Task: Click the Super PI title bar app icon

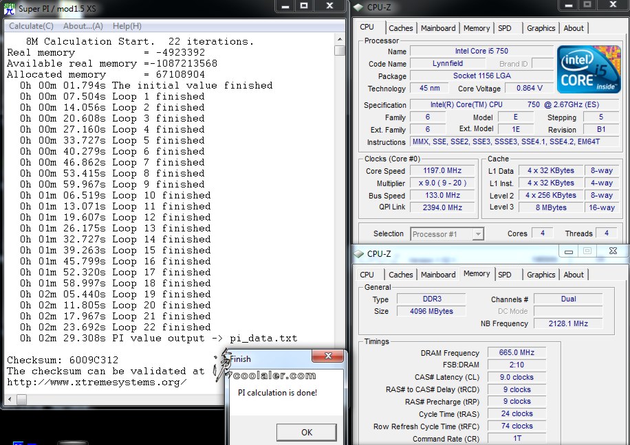Action: tap(9, 8)
